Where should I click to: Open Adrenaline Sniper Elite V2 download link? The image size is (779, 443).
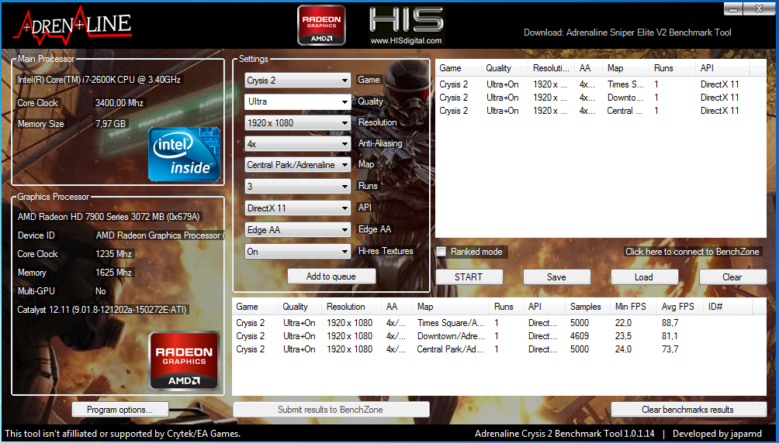pyautogui.click(x=628, y=33)
